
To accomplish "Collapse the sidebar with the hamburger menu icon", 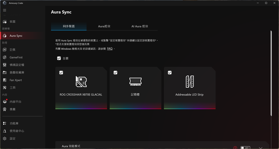I will pos(5,10).
